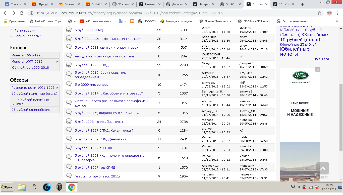
Task: Open the 'Юбилейные 1999-2018' catalog item
Action: (30, 68)
